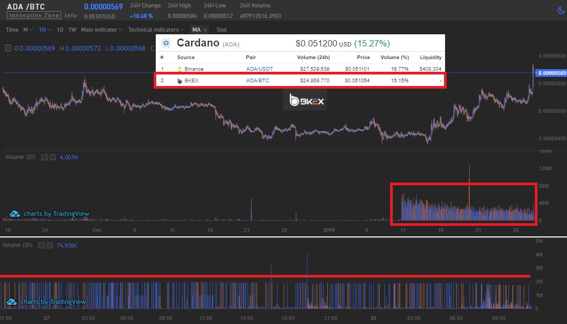Sort table by Volume (24h) header

click(313, 57)
